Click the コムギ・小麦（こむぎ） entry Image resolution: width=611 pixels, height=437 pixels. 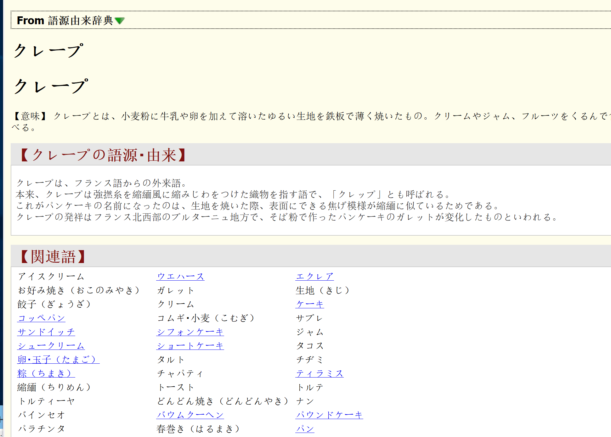[206, 318]
